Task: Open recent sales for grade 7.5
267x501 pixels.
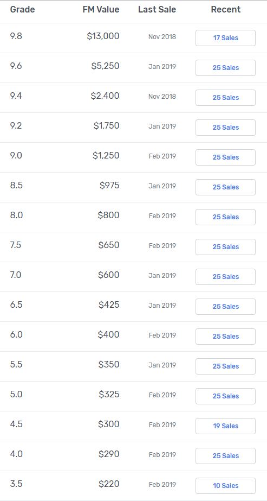Action: tap(225, 247)
